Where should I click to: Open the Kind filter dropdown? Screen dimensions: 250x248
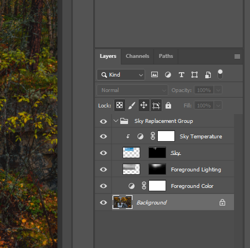pos(121,74)
